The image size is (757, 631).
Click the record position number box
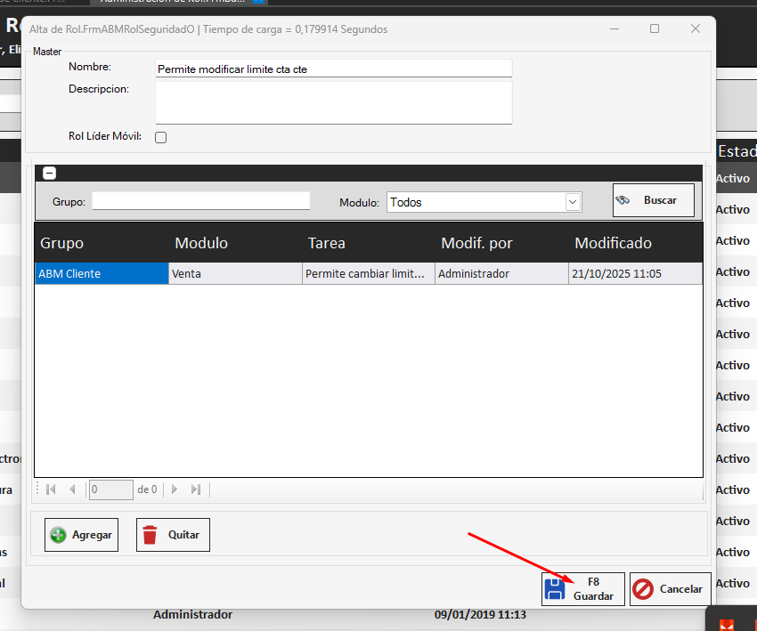110,489
